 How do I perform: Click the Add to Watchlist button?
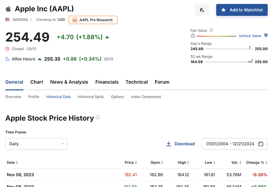[x=242, y=10]
